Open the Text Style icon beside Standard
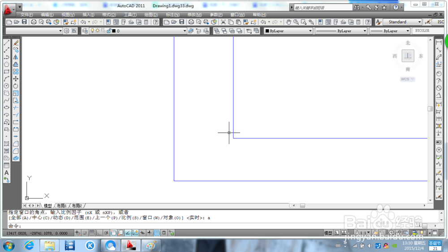The image size is (448, 252). [x=379, y=22]
